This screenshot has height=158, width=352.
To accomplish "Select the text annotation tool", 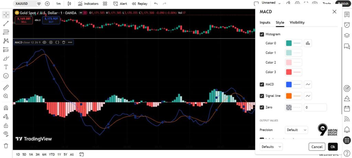I will tap(6, 67).
